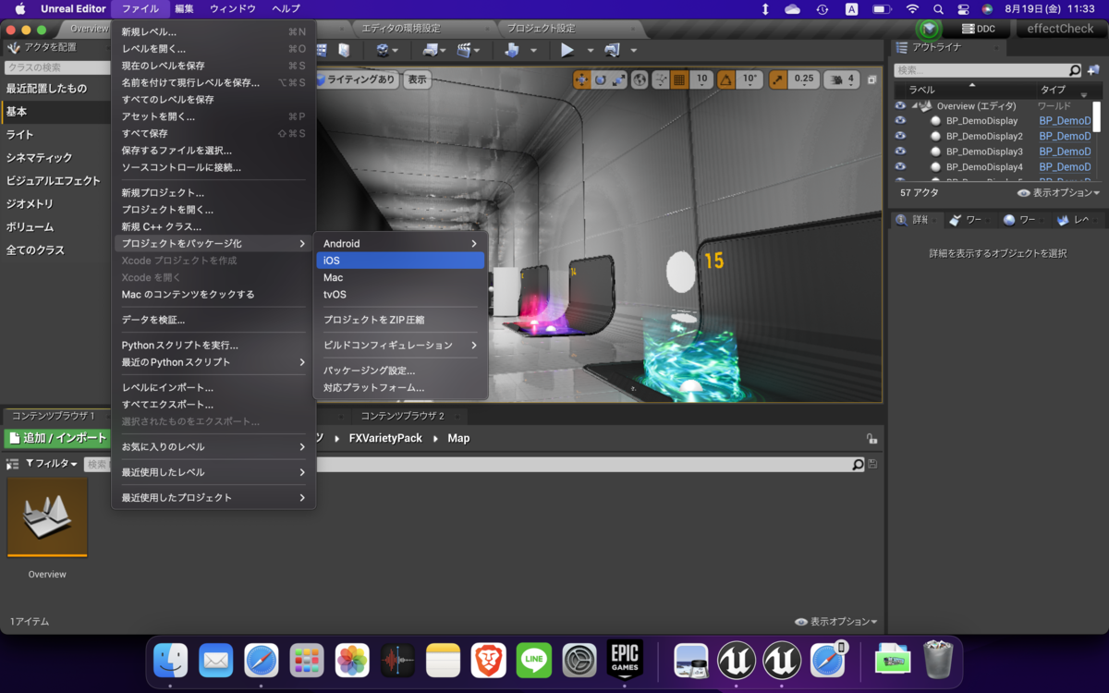Collapse Overview tree in outliner
This screenshot has height=693, width=1109.
pyautogui.click(x=915, y=105)
